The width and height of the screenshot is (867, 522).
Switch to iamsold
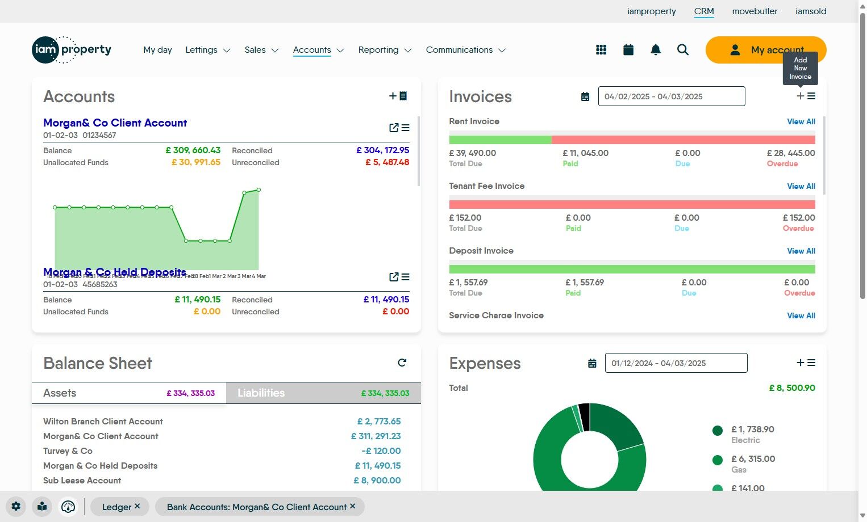pyautogui.click(x=811, y=11)
